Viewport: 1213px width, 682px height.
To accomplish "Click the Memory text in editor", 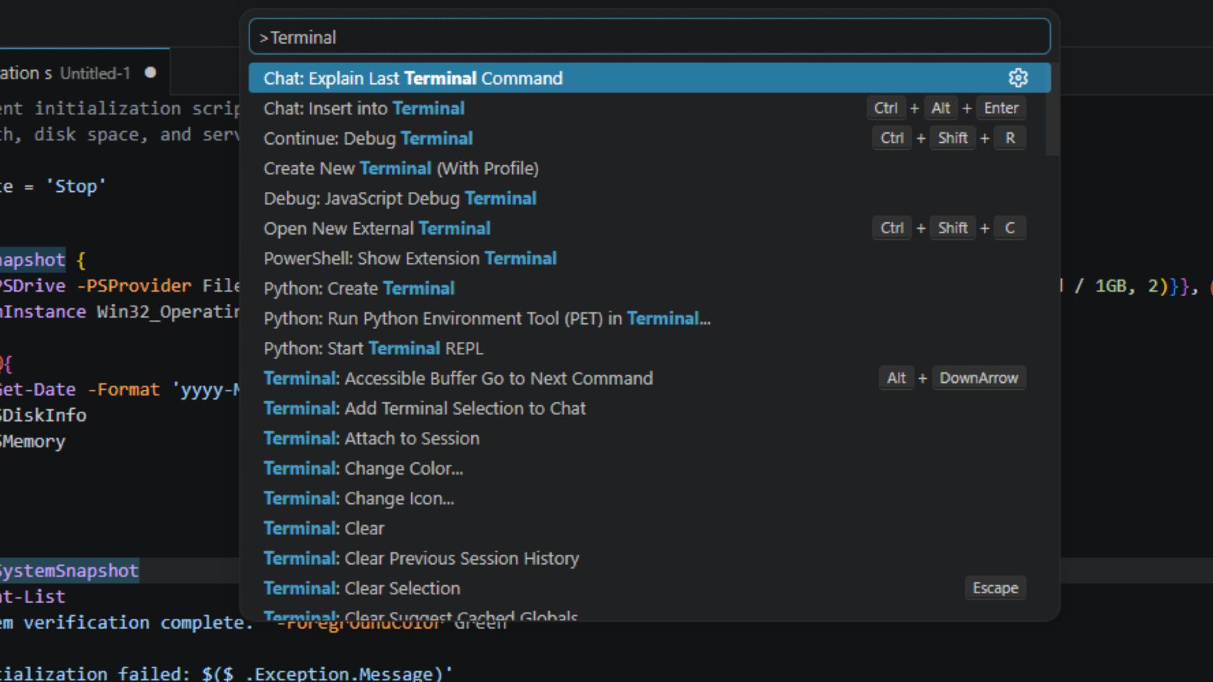I will click(x=33, y=441).
